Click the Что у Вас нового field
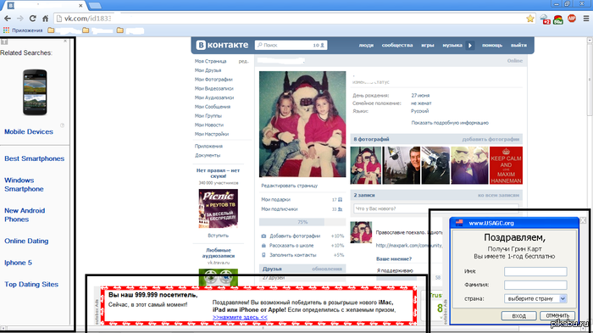The height and width of the screenshot is (333, 593). coord(435,208)
